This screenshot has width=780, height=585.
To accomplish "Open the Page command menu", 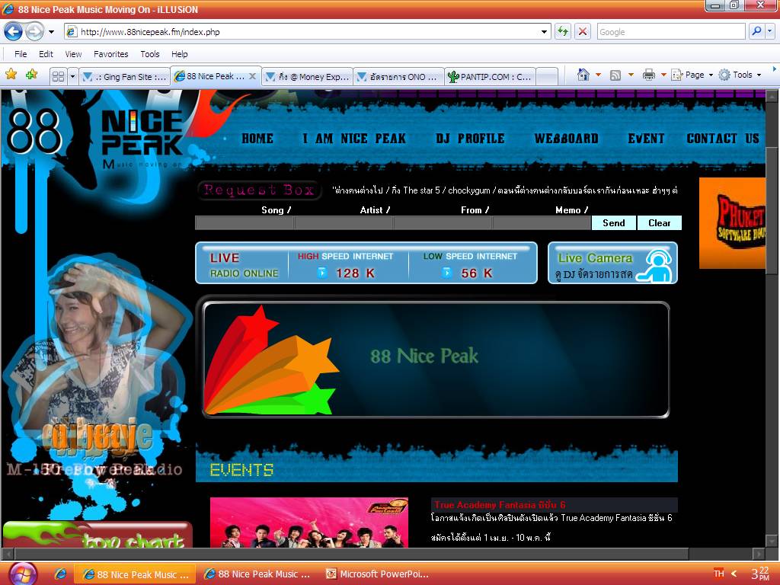I will click(692, 75).
